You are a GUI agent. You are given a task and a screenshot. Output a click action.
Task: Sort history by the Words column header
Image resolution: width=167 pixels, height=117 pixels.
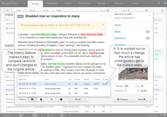(x=77, y=79)
